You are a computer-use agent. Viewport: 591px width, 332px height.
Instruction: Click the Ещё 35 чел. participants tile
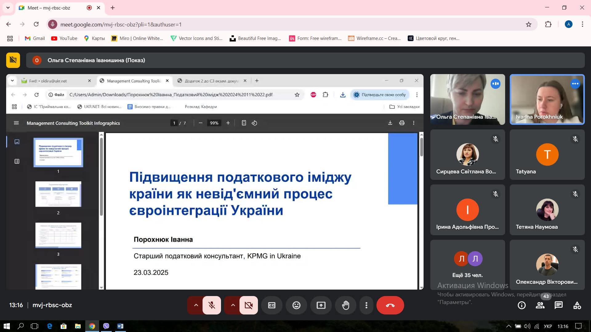468,264
